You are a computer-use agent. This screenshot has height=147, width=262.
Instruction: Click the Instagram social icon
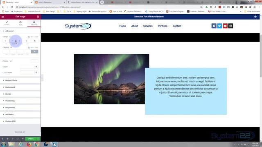230,26
